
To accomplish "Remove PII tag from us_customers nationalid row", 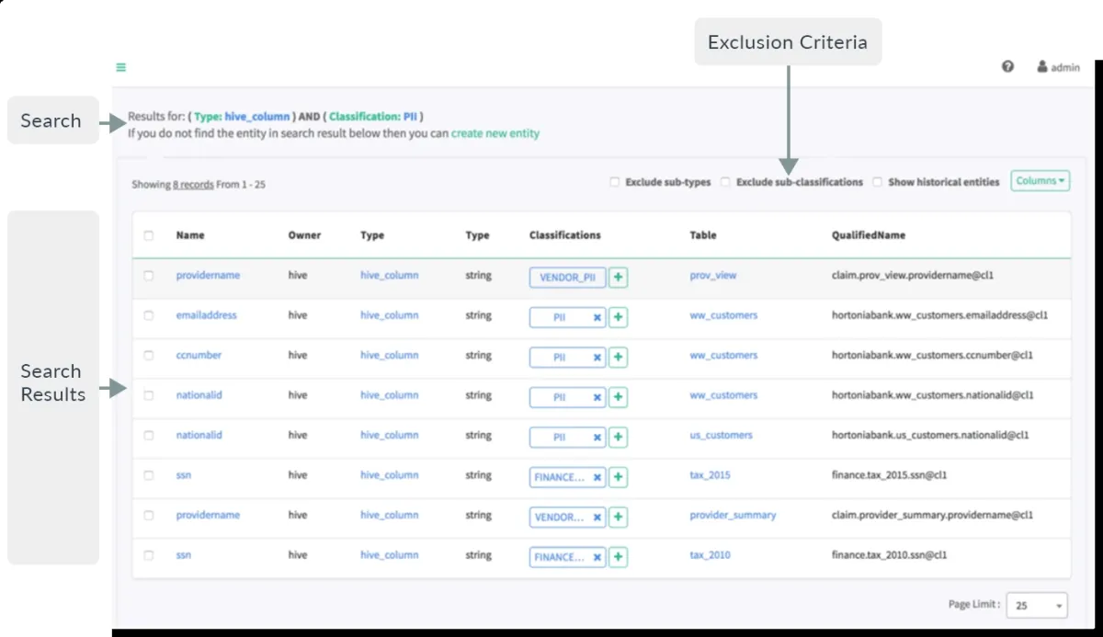I will (597, 438).
